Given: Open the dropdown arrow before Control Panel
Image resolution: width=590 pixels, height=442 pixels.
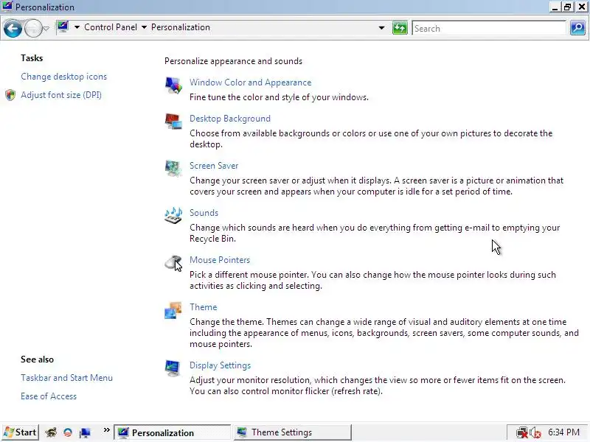Looking at the screenshot, I should [77, 27].
